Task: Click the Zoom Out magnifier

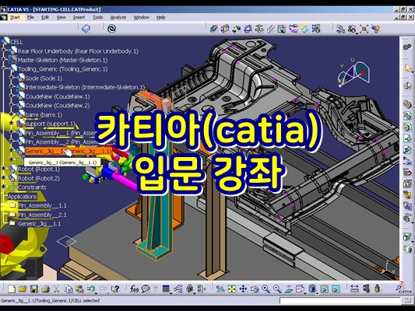Action: coord(277,288)
